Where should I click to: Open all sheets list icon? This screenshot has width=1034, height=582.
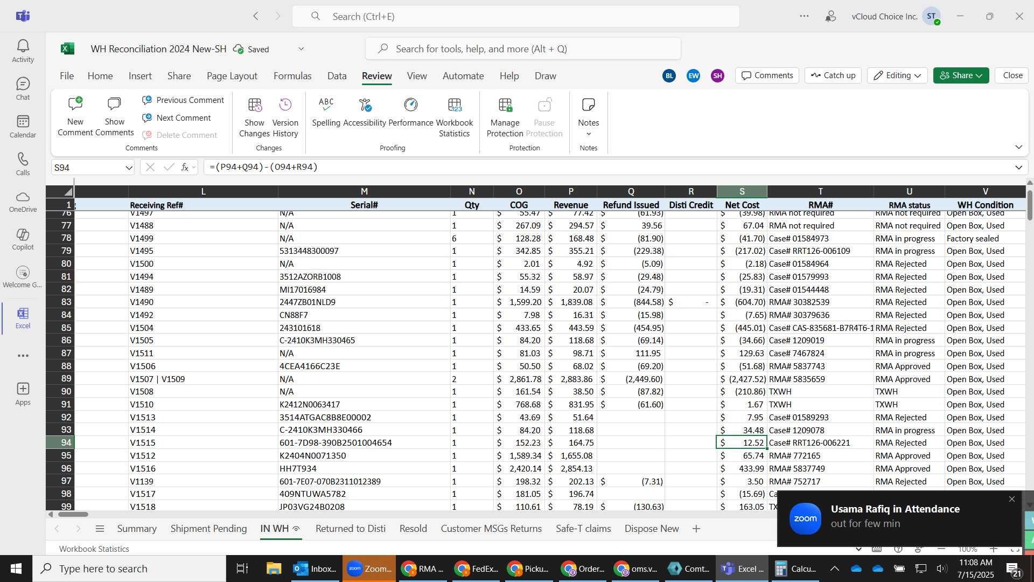pyautogui.click(x=100, y=529)
